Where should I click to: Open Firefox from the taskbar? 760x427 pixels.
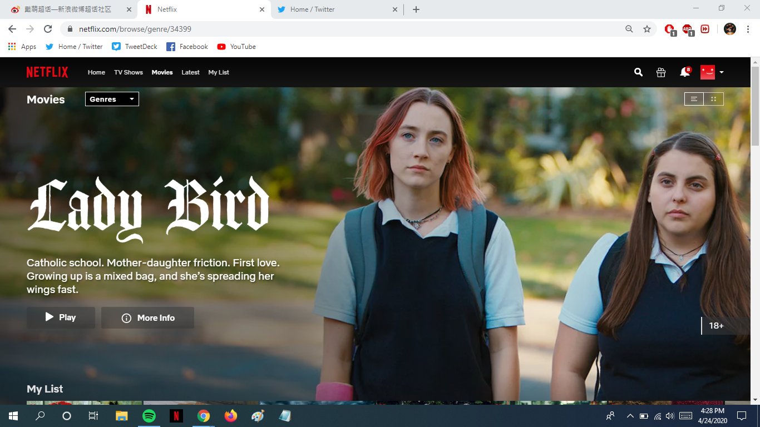pos(230,415)
